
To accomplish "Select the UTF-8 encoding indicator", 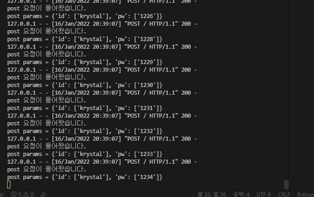I will [x=264, y=194].
